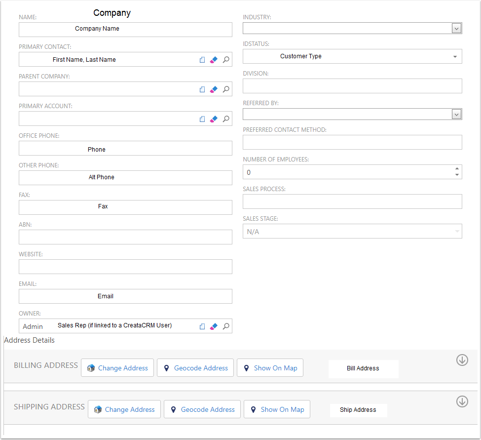Viewport: 481px width, 440px height.
Task: Click the magnifier icon in Primary Account field
Action: coord(226,119)
